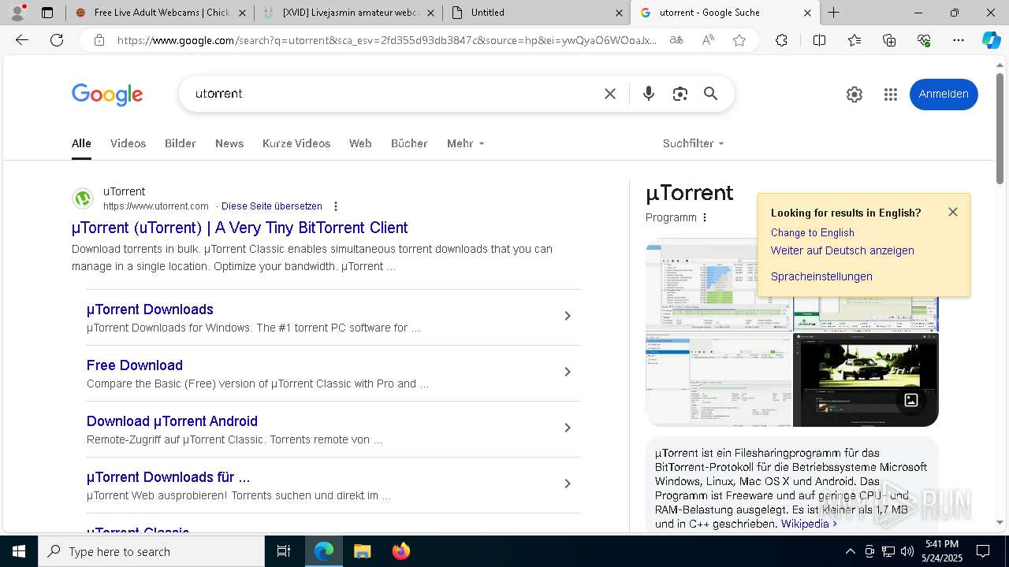Image resolution: width=1009 pixels, height=567 pixels.
Task: Select the Bücher search tab
Action: (x=409, y=143)
